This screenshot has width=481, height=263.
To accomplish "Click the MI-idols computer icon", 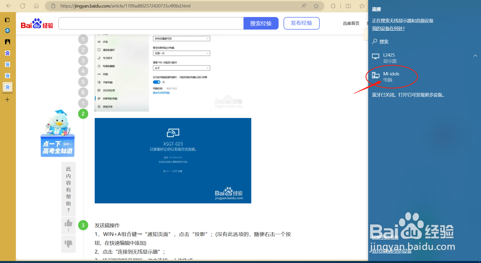I will pyautogui.click(x=376, y=75).
